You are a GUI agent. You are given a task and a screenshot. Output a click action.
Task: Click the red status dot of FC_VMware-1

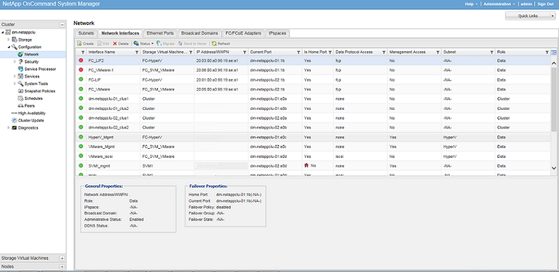81,70
